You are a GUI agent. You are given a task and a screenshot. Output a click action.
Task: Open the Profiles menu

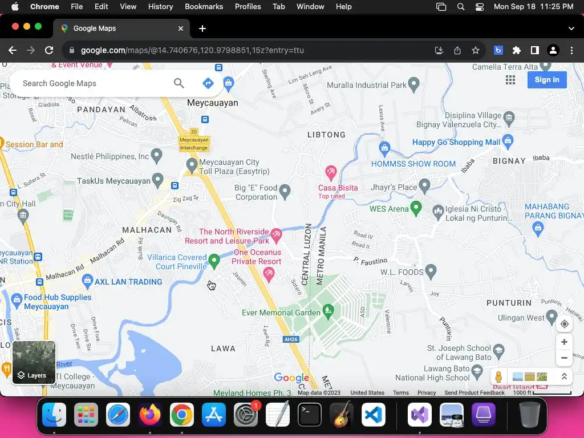[248, 6]
